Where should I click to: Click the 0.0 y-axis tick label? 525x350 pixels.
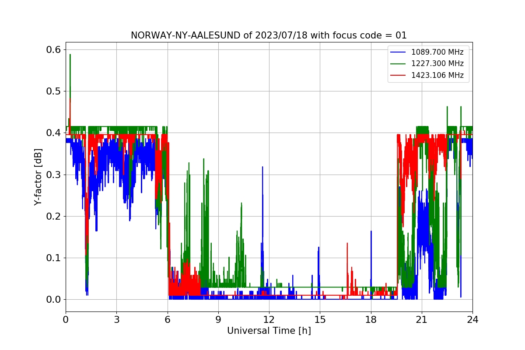[54, 300]
